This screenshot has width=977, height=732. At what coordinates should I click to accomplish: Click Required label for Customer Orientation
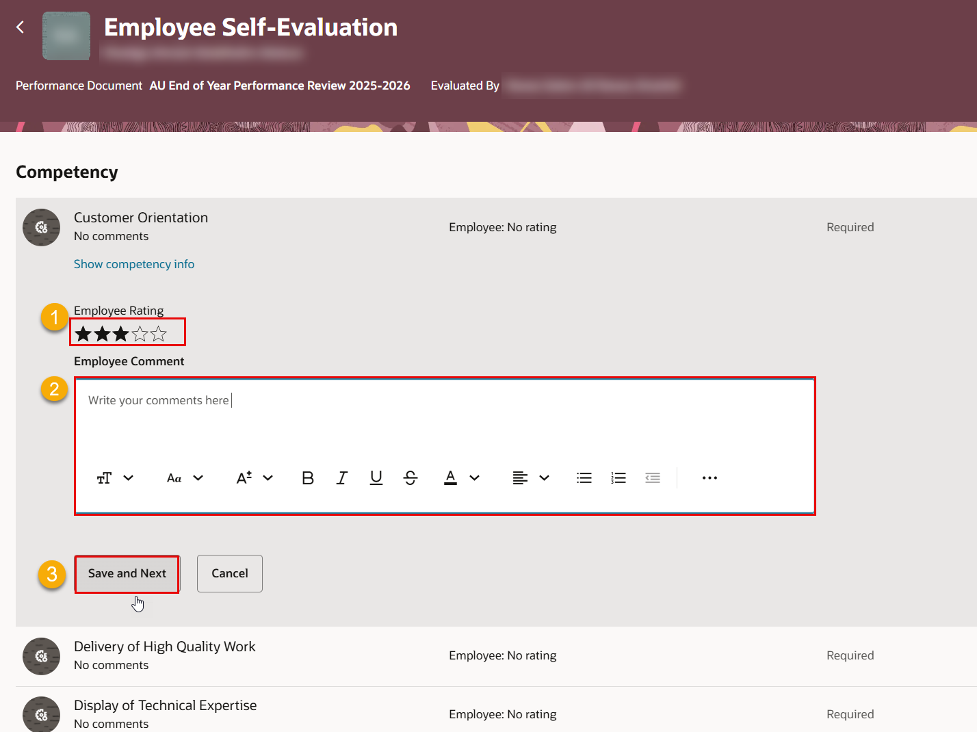[850, 227]
